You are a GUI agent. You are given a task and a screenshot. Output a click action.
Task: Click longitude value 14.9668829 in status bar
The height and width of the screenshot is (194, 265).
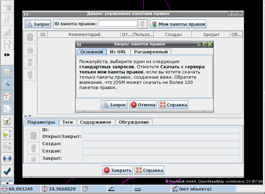(62, 189)
